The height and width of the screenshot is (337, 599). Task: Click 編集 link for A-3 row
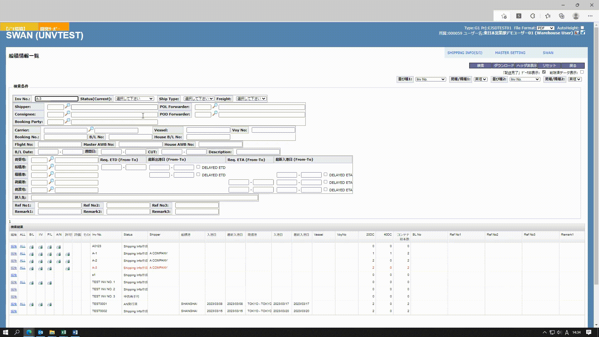pos(14,268)
